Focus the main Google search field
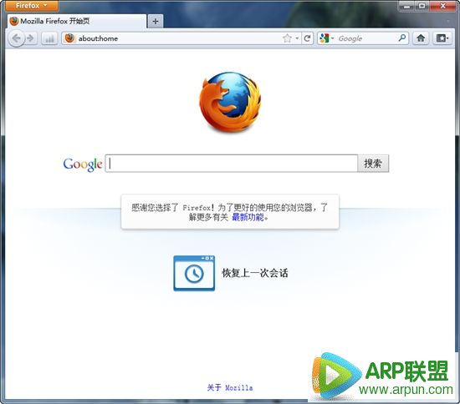Screen dimensions: 460x404 click(x=232, y=164)
